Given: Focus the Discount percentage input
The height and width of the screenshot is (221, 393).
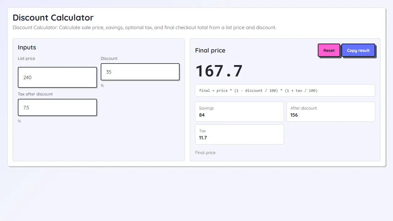Looking at the screenshot, I should coord(140,72).
